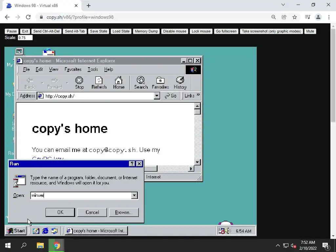Open the Back button history dropdown

[x=42, y=83]
